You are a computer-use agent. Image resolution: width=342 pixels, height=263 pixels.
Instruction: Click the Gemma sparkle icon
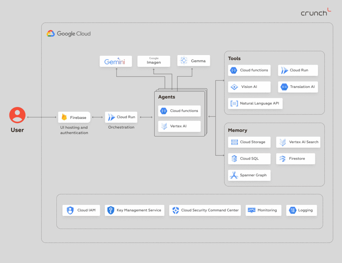coord(184,60)
